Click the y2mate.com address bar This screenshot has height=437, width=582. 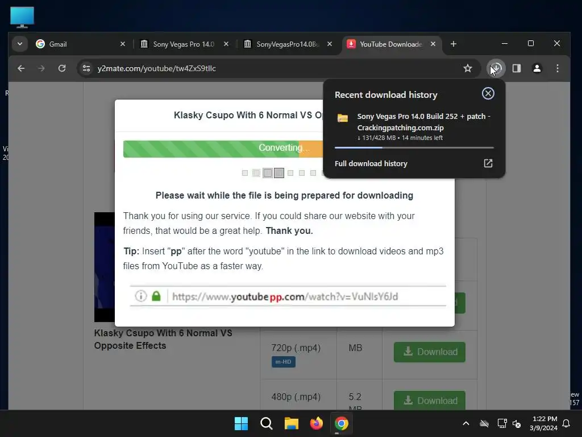point(275,68)
